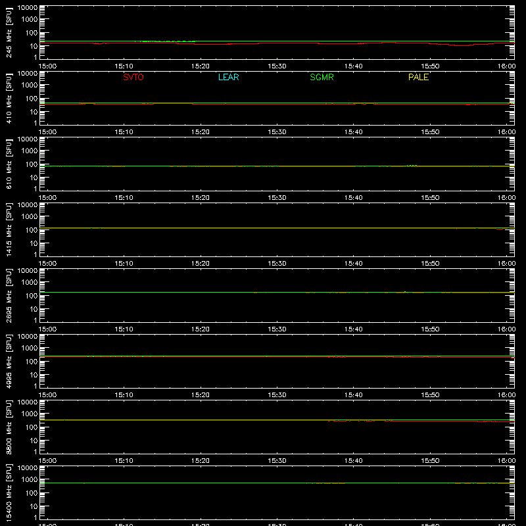Image resolution: width=526 pixels, height=526 pixels.
Task: Click the 1415 MHz [SFU] axis title
Action: [9, 229]
